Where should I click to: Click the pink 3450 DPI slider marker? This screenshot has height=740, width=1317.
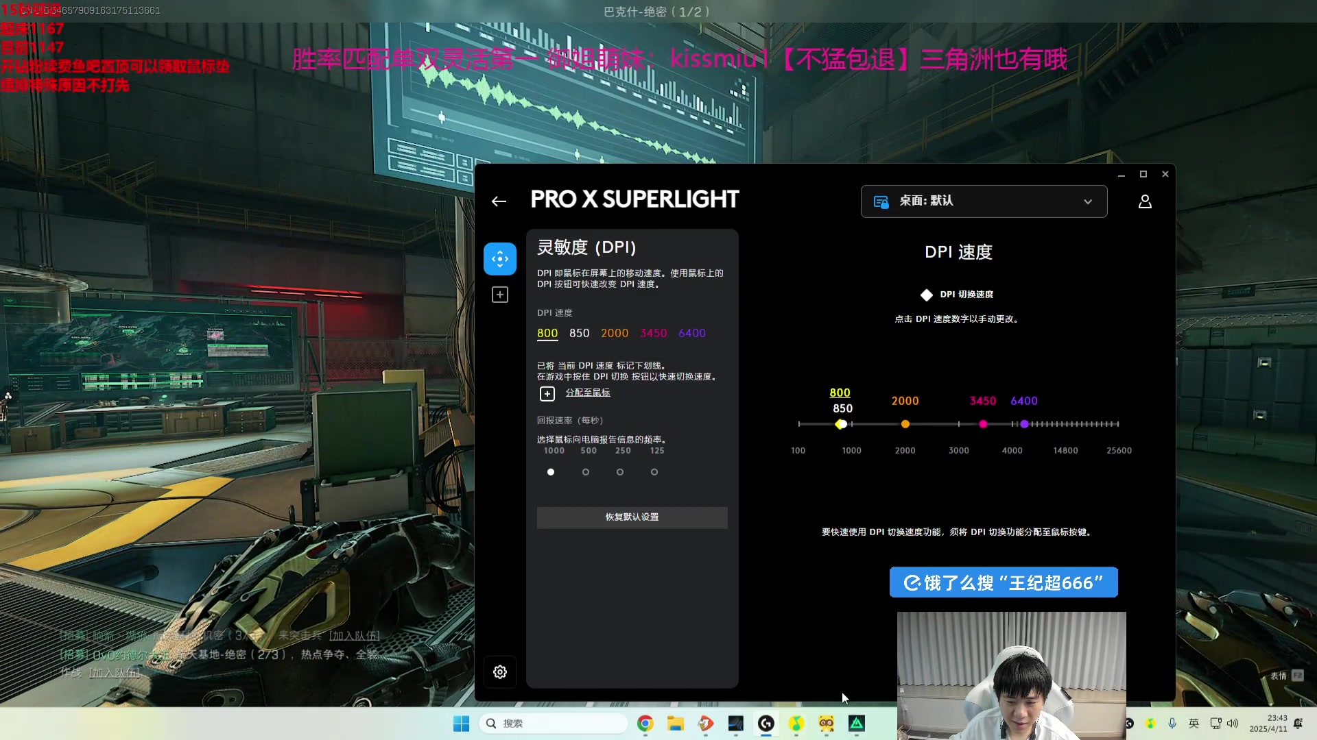[983, 424]
